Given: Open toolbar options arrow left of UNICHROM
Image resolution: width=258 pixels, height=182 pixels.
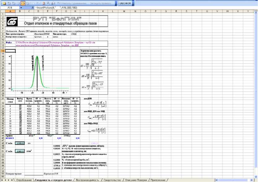Looking at the screenshot, I should [x=116, y=3].
